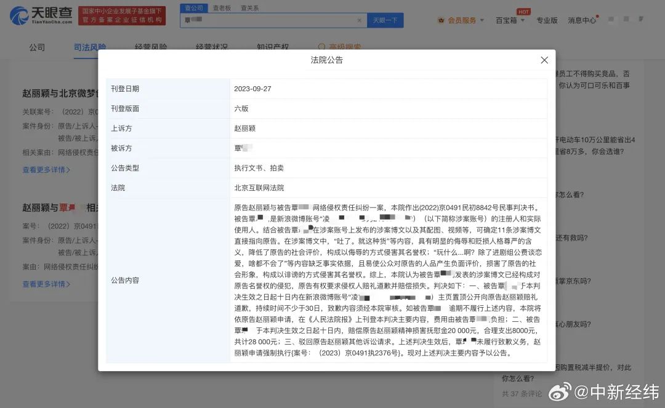Click the HOT badge above 百宝箱
Screen dimensions: 665x408
pos(524,12)
